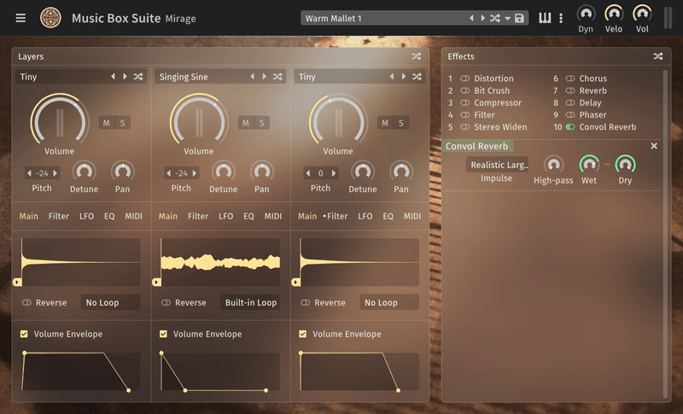683x414 pixels.
Task: Solo the first Tiny layer
Action: 122,123
